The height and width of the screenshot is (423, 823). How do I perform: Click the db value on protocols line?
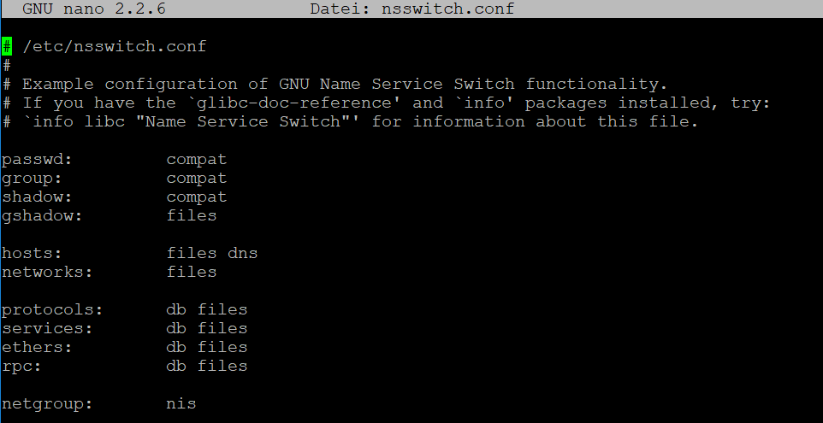176,310
